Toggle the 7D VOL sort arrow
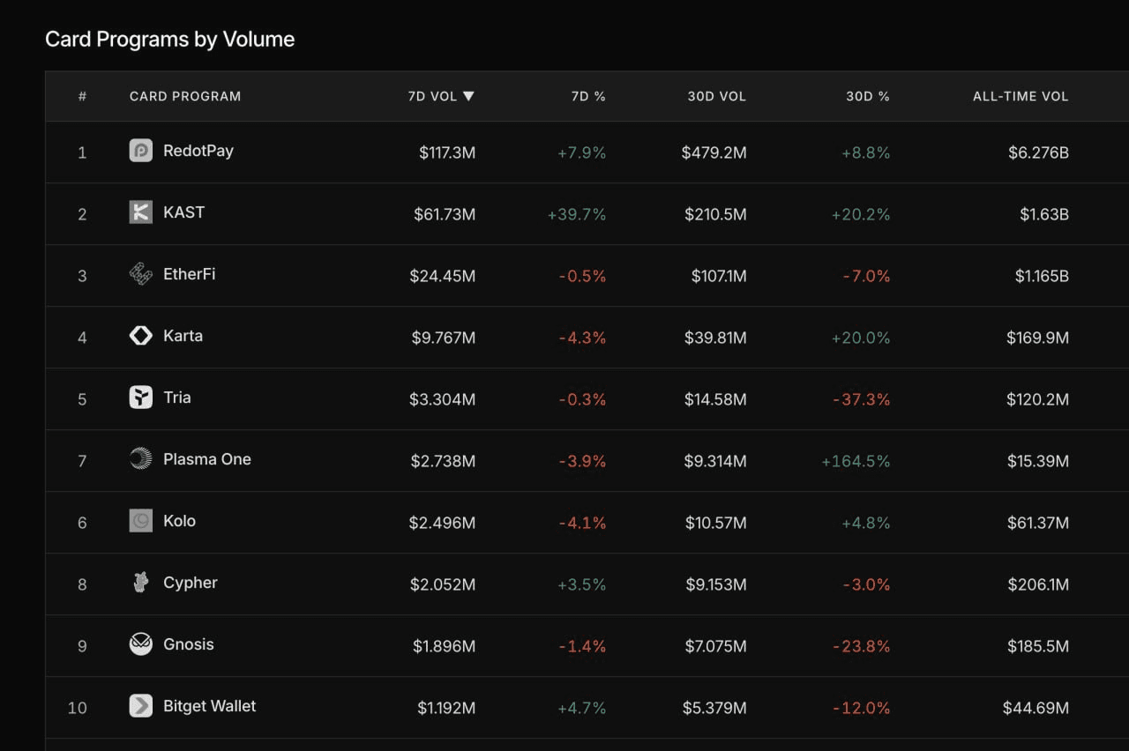1129x751 pixels. [x=468, y=96]
